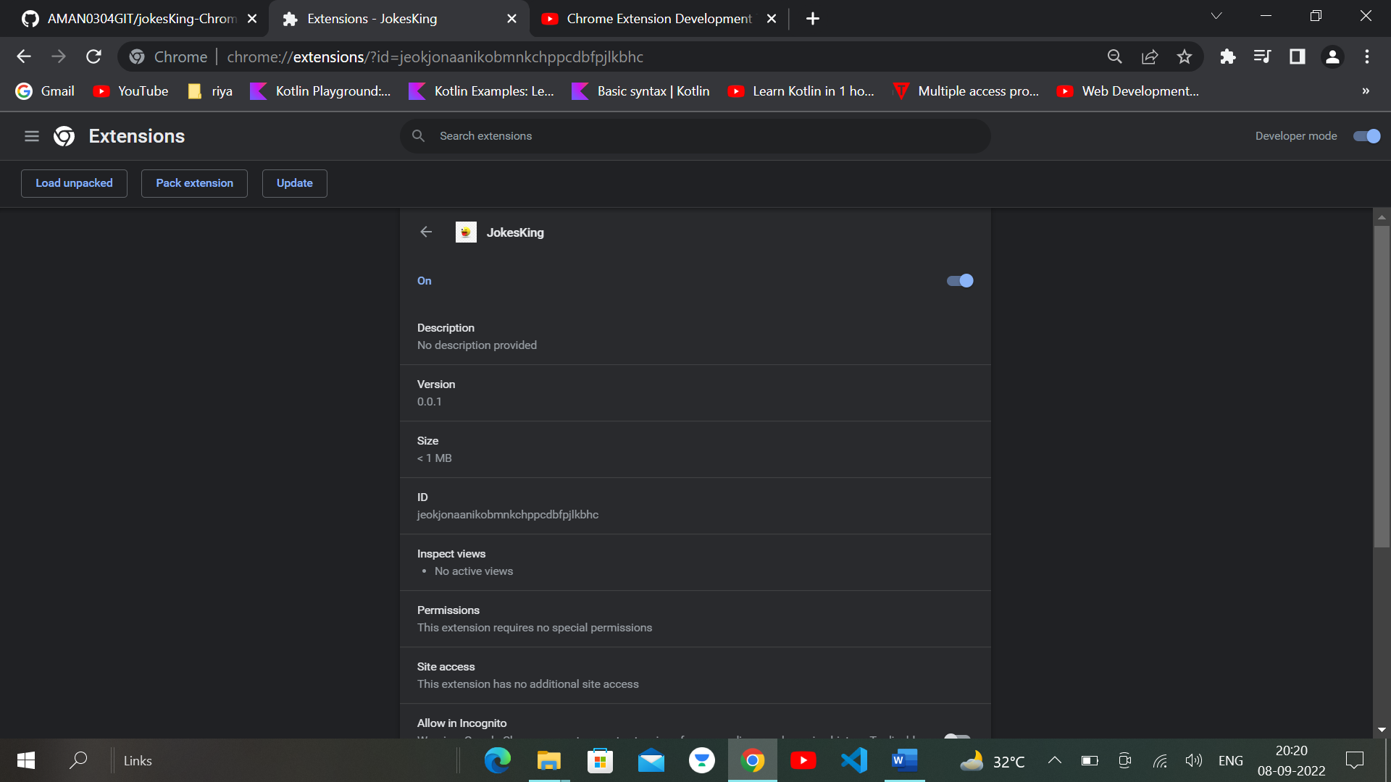1391x782 pixels.
Task: Open the share icon in the toolbar
Action: tap(1150, 56)
